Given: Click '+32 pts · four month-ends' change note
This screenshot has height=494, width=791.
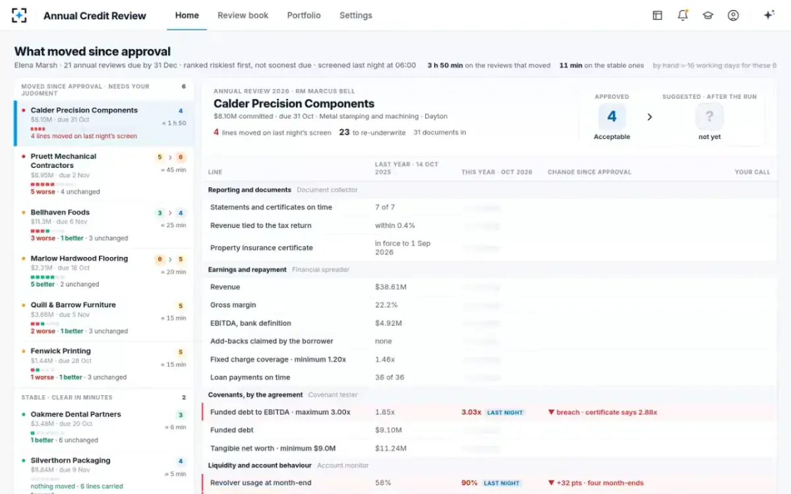Looking at the screenshot, I should pyautogui.click(x=596, y=483).
